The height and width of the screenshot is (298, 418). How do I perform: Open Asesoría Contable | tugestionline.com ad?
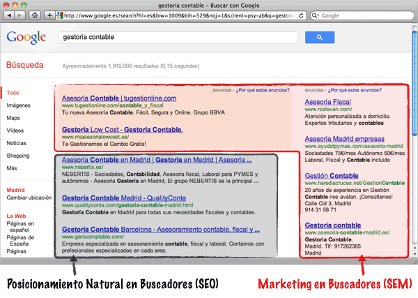click(x=119, y=98)
